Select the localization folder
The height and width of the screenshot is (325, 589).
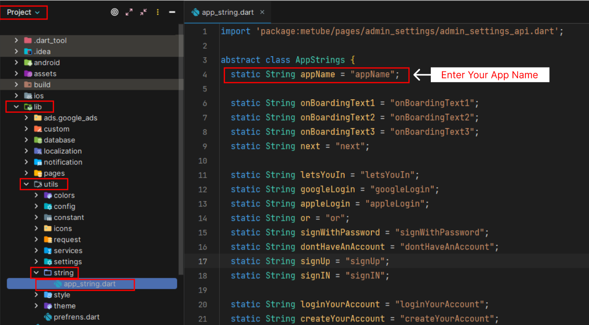pyautogui.click(x=62, y=151)
